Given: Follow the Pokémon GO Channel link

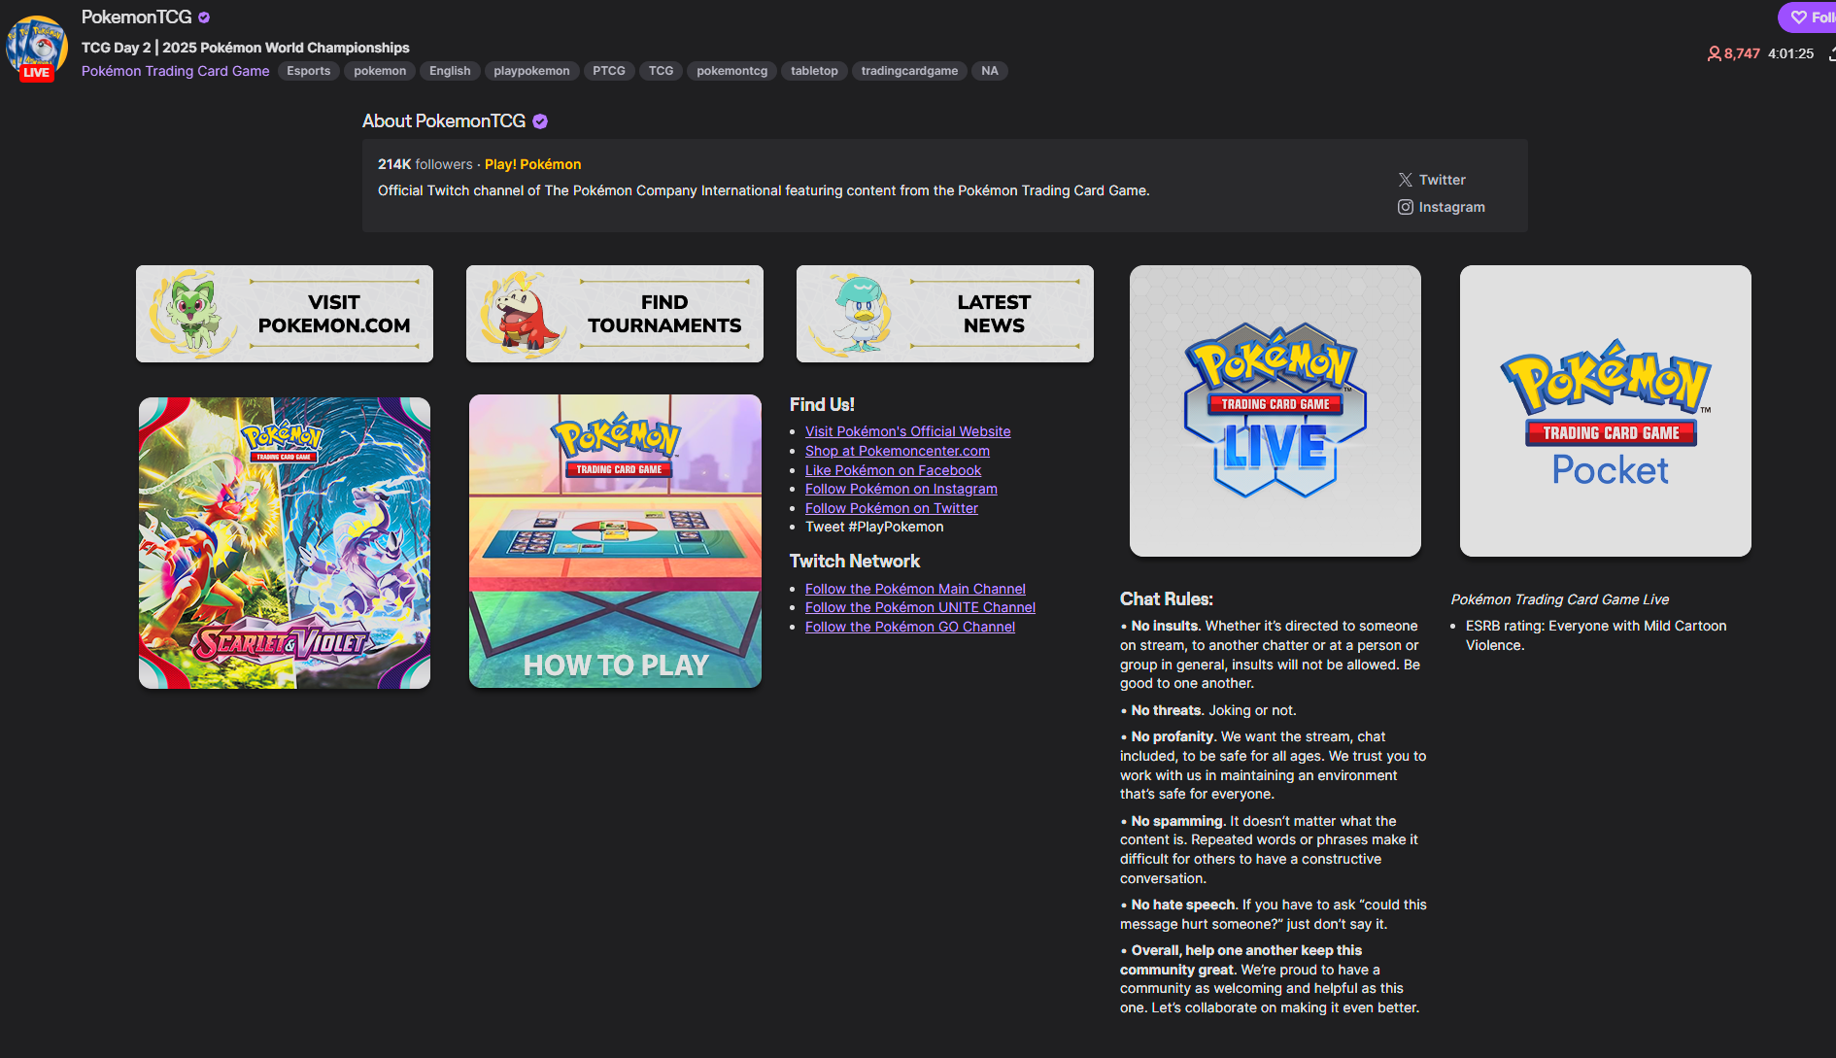Looking at the screenshot, I should [910, 627].
